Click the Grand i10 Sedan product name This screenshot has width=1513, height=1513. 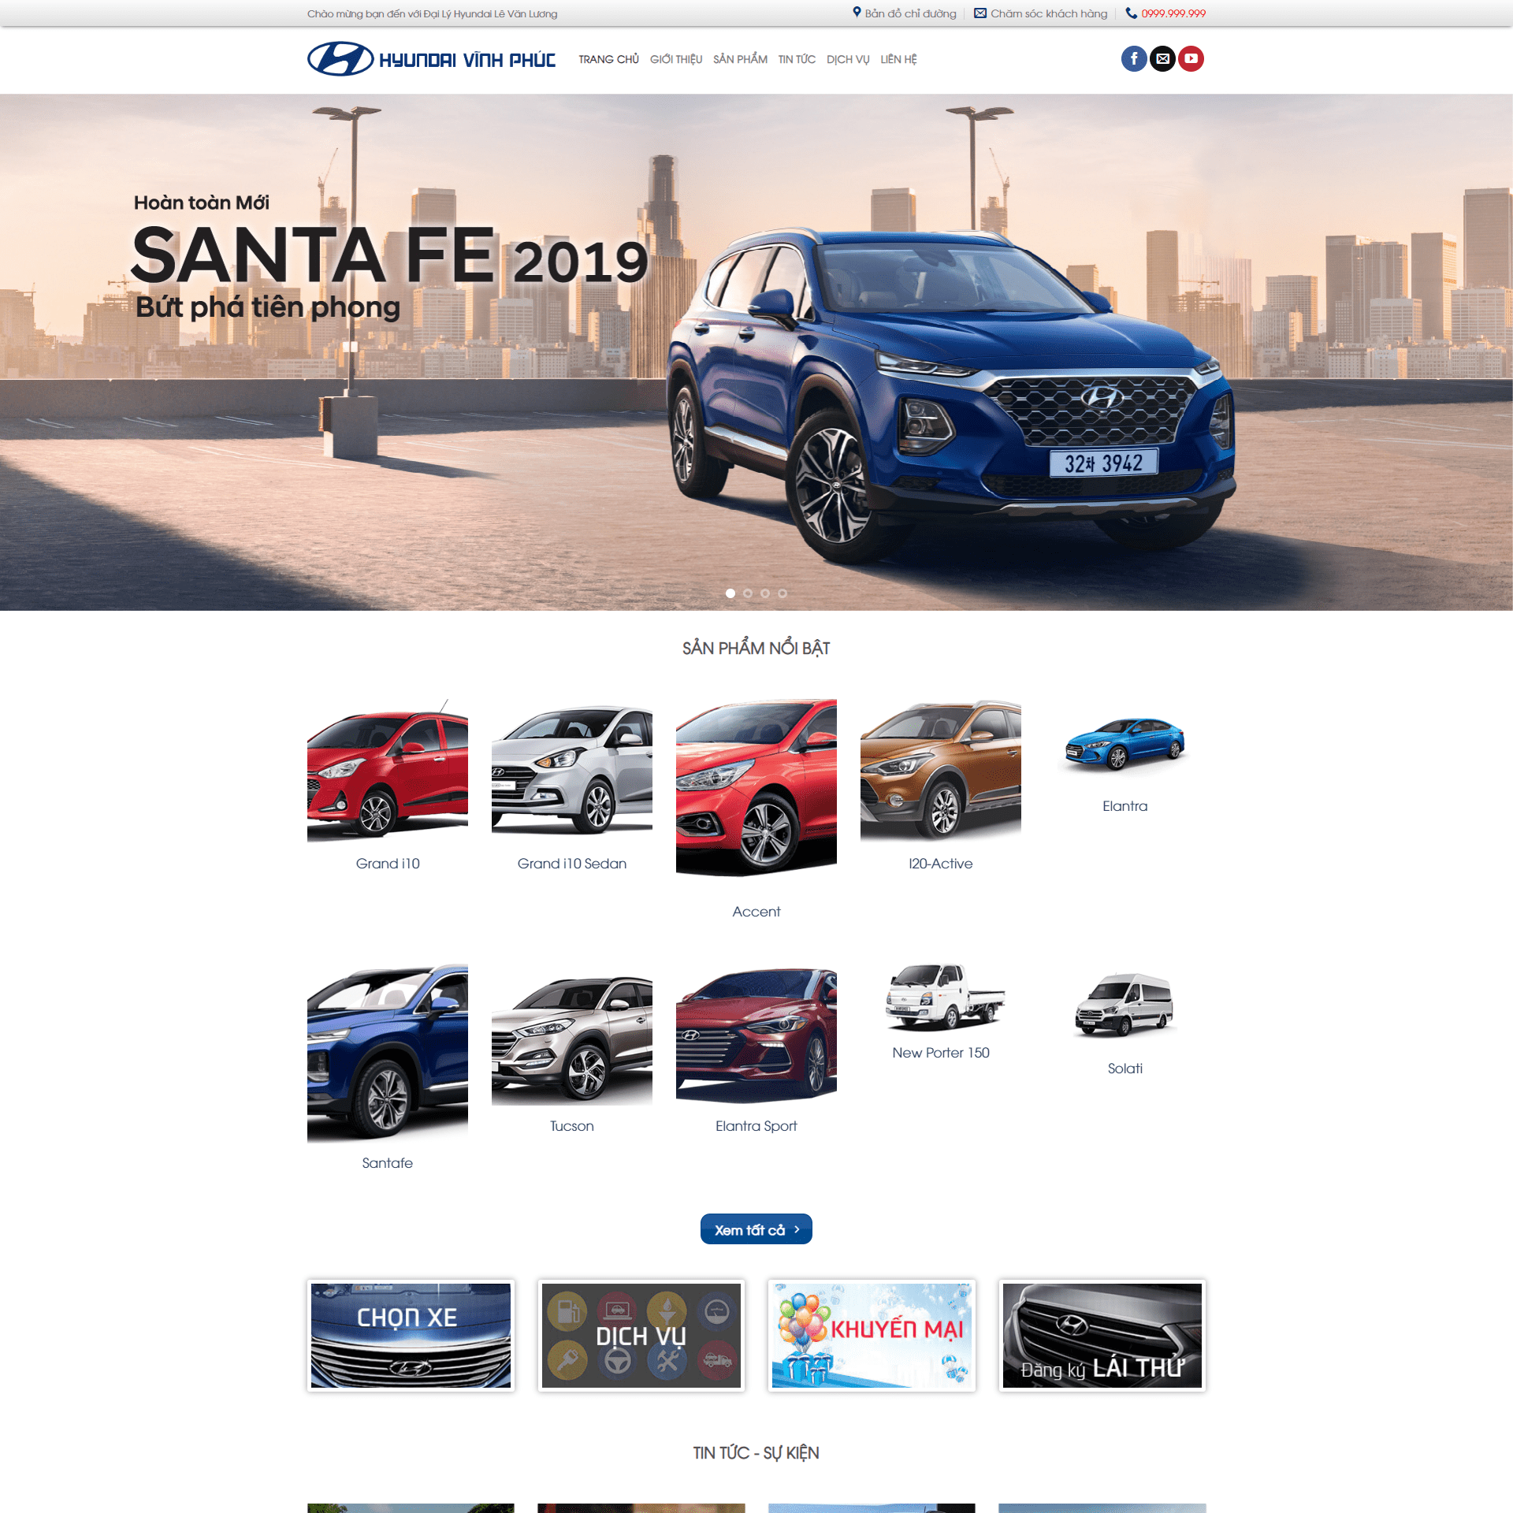572,864
